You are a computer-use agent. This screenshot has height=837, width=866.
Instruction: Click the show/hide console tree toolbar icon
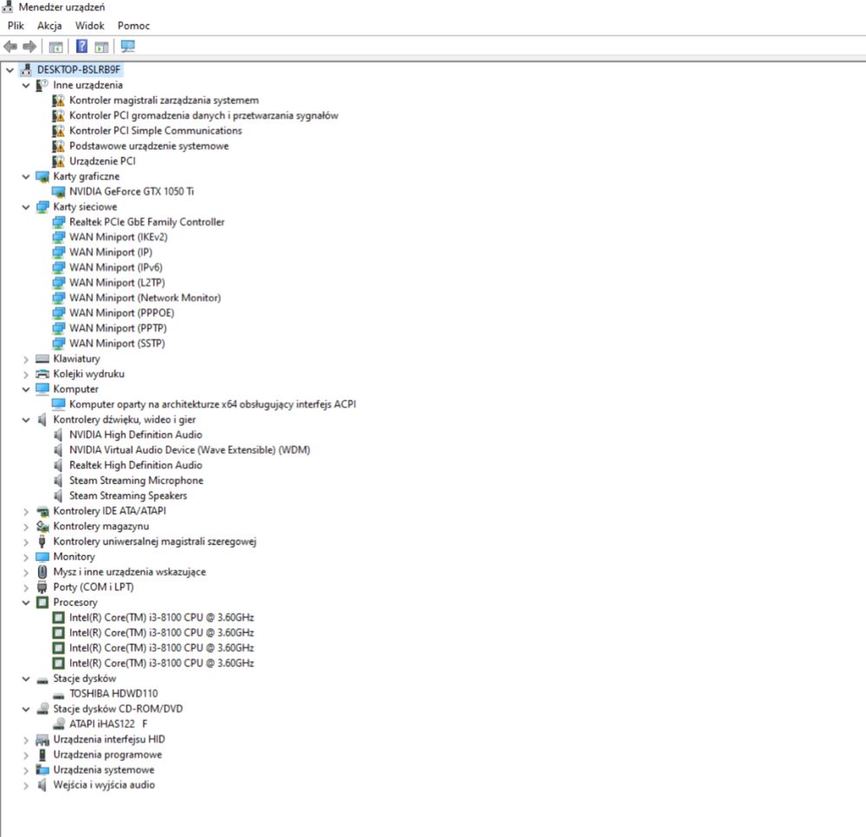[55, 47]
